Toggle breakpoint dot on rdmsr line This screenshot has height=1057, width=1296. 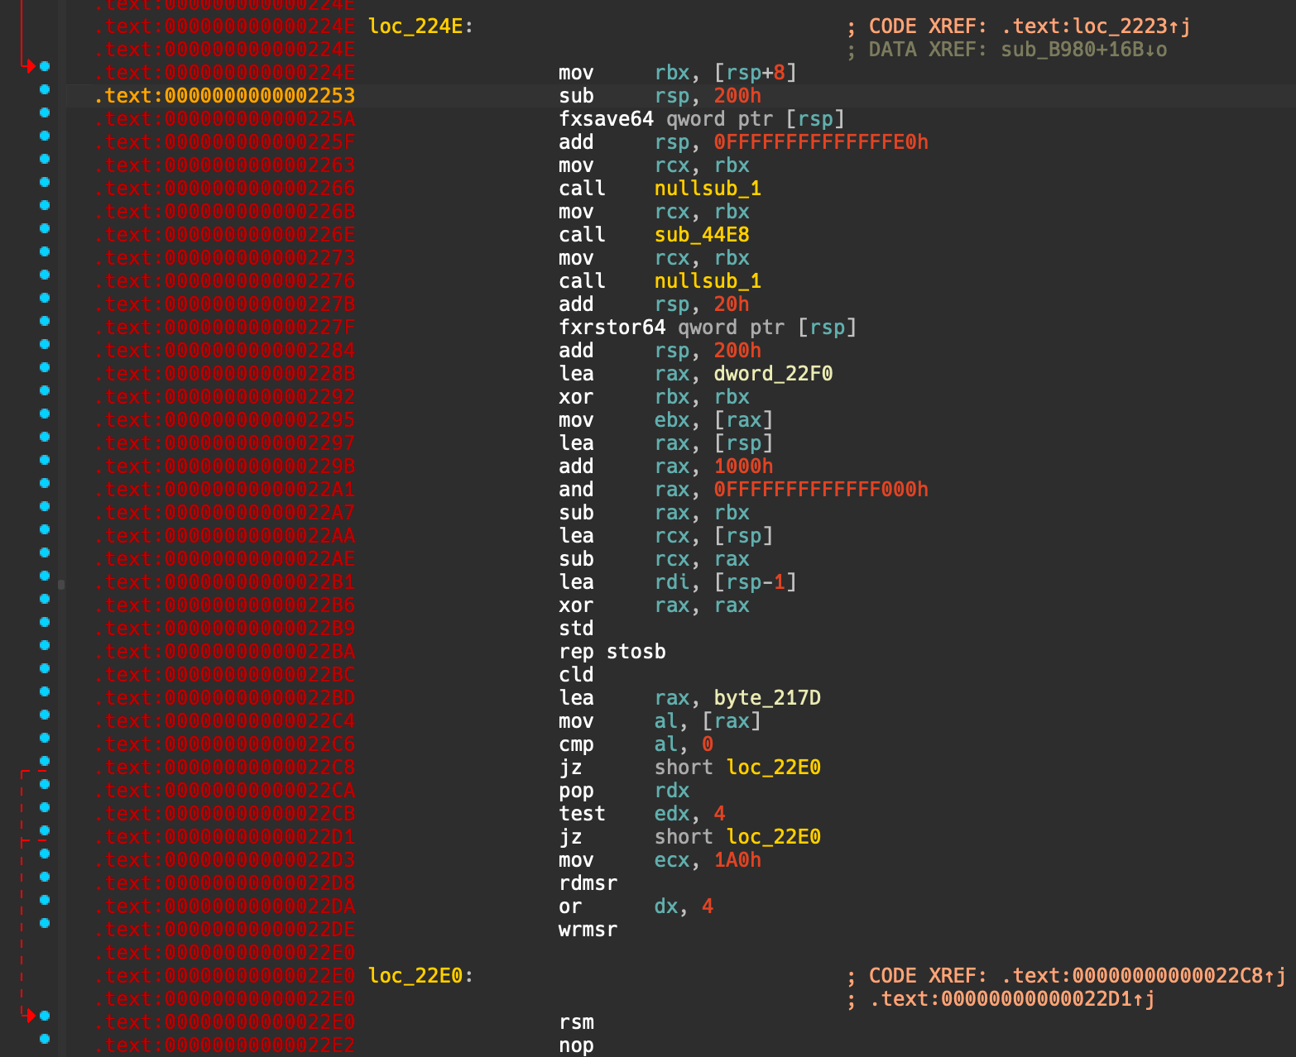click(x=45, y=877)
